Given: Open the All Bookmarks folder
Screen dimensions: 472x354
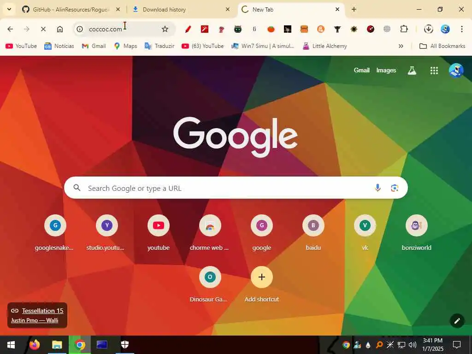Looking at the screenshot, I should tap(442, 46).
